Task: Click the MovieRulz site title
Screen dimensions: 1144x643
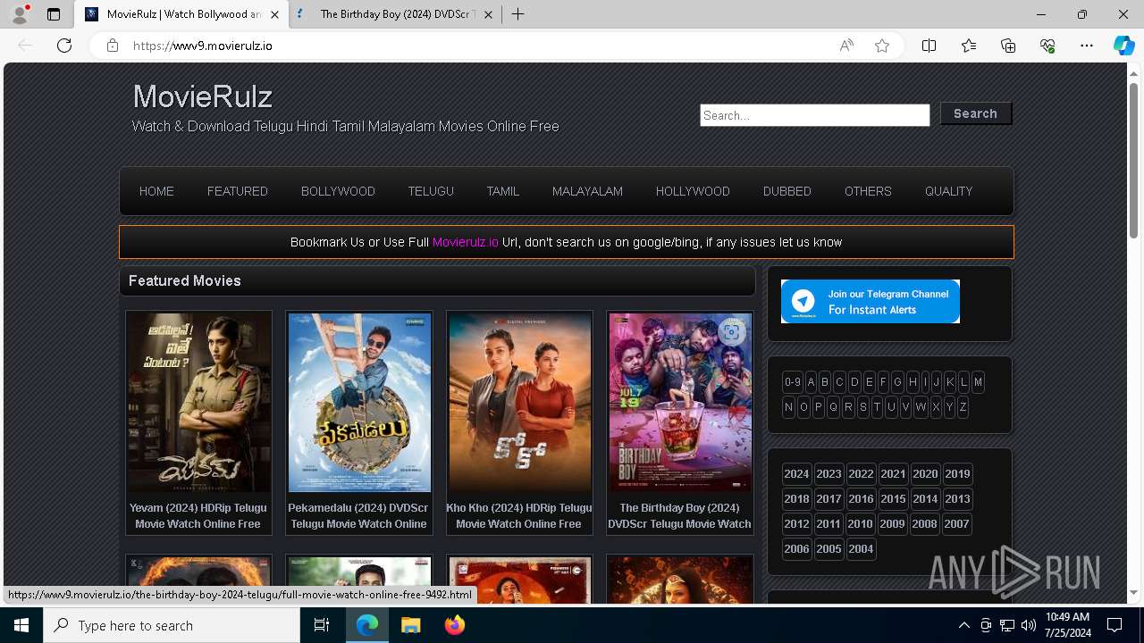Action: tap(203, 96)
